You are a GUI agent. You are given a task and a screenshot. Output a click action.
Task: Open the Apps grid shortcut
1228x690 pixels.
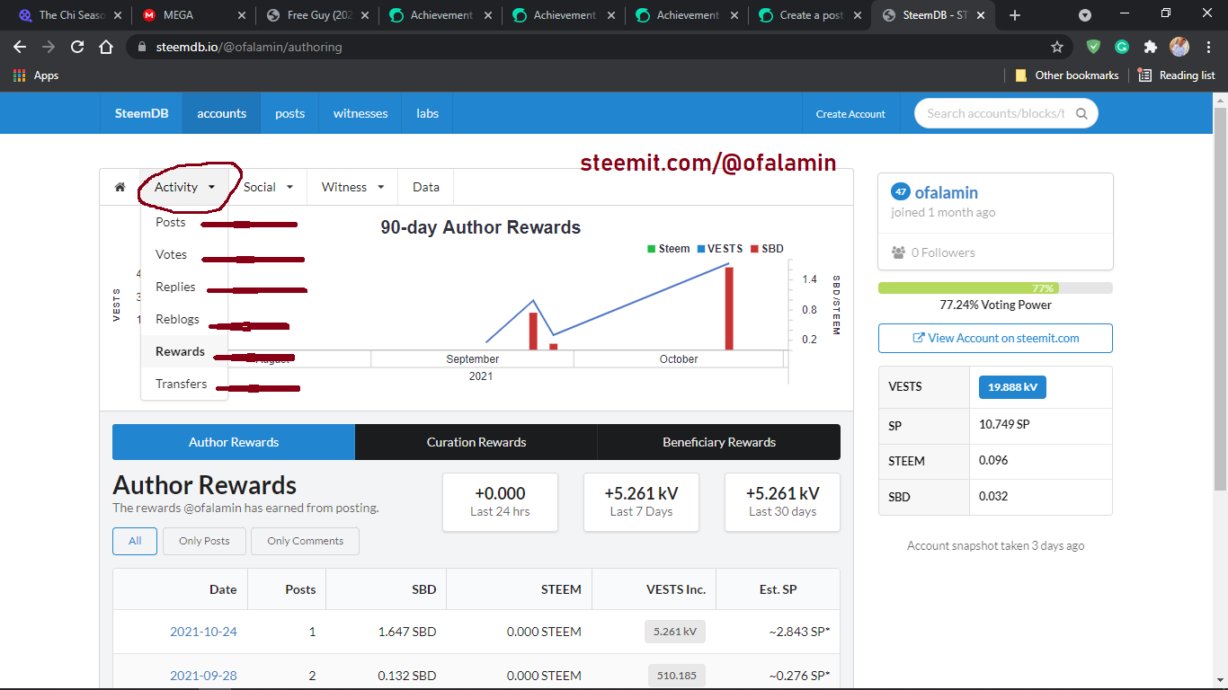tap(36, 75)
